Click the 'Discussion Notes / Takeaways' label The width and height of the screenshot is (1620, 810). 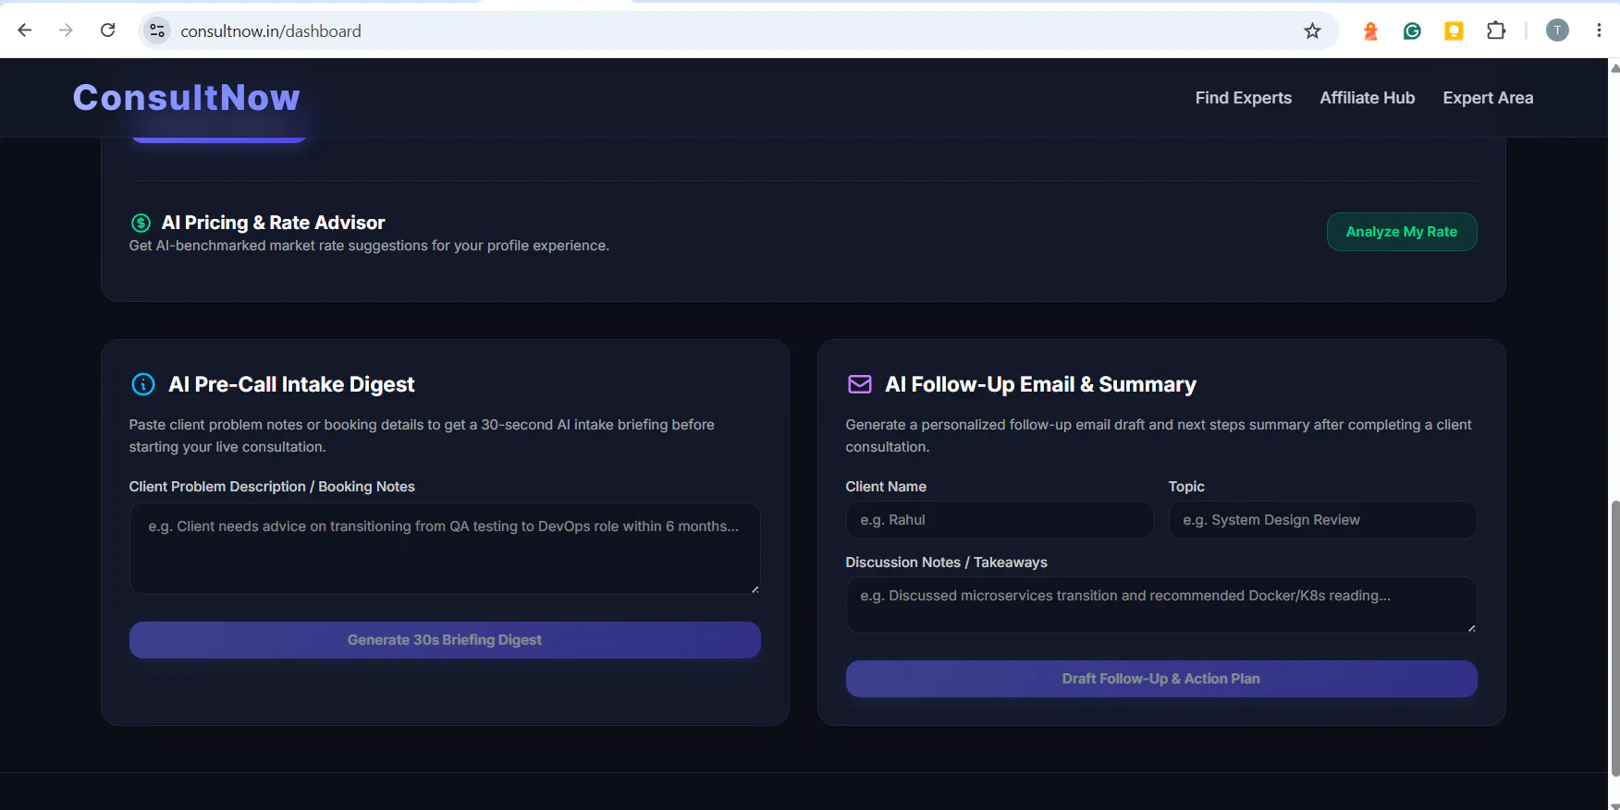coord(946,562)
